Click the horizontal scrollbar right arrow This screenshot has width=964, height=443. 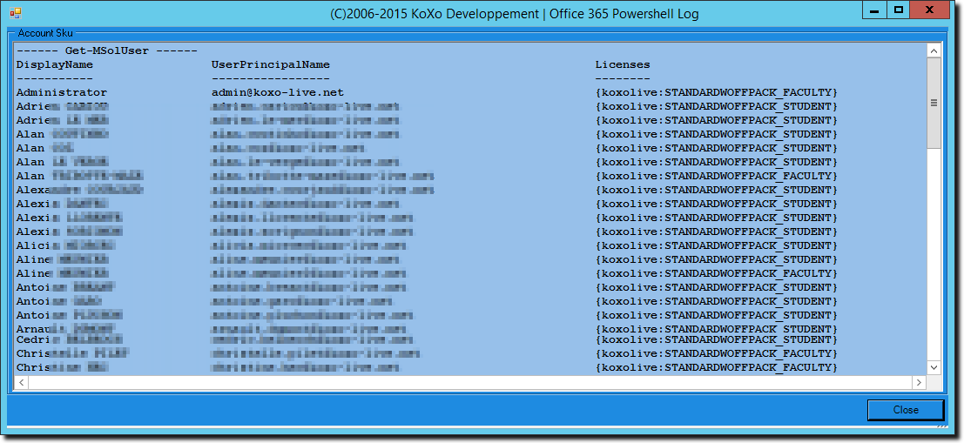point(919,382)
